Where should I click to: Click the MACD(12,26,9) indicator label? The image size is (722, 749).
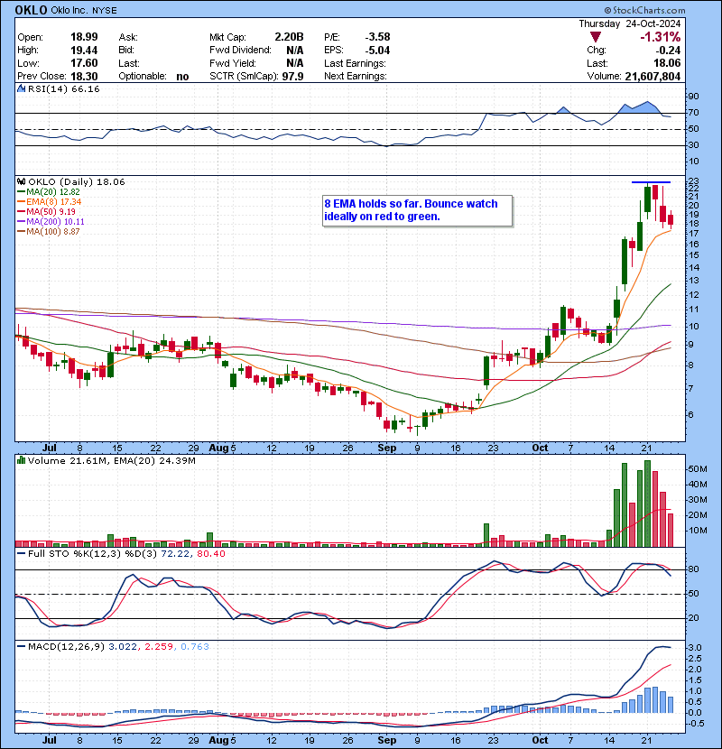[66, 647]
